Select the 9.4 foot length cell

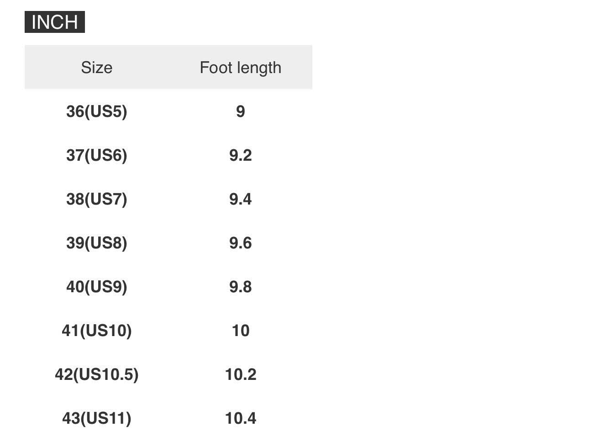[x=240, y=199]
